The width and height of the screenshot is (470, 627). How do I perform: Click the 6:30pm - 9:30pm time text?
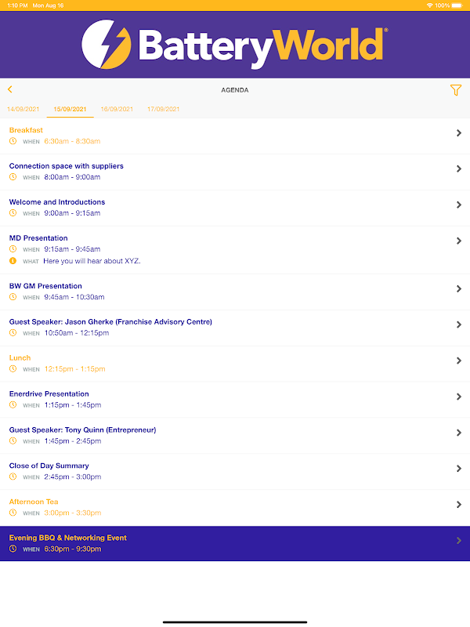[73, 549]
